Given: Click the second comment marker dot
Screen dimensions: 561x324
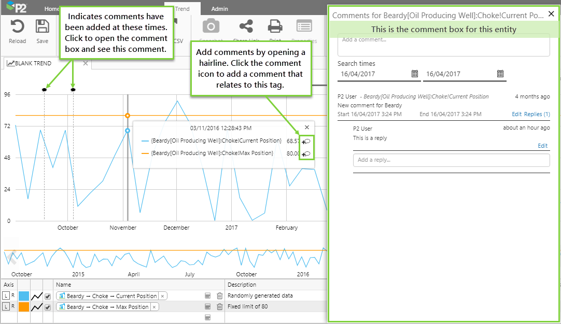Looking at the screenshot, I should pyautogui.click(x=73, y=89).
